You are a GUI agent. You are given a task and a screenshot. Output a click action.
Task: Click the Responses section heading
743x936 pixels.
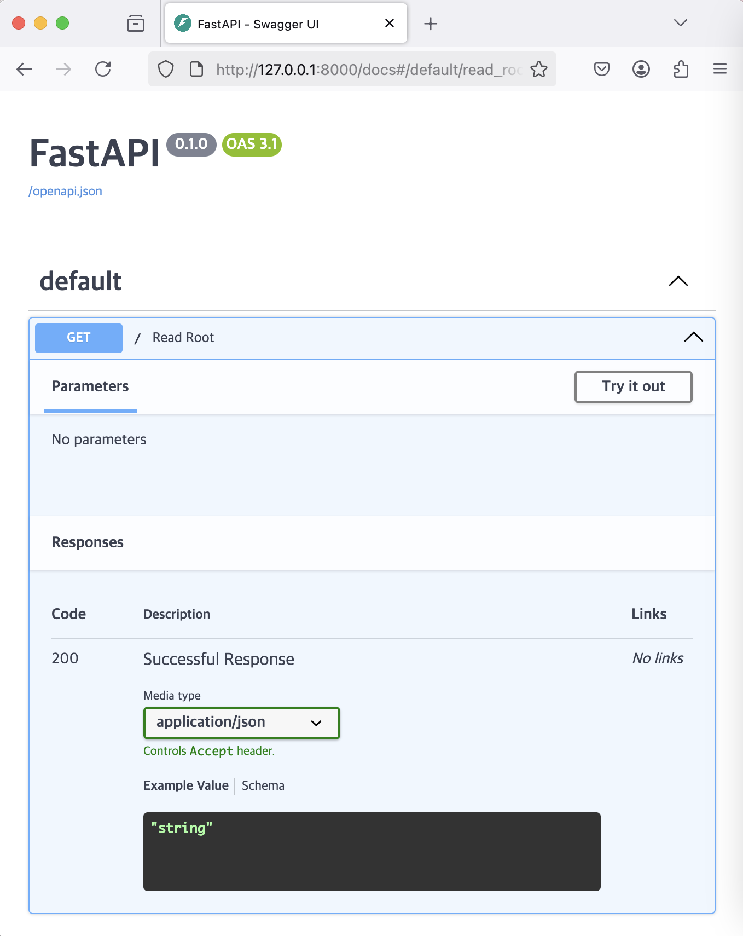point(88,542)
